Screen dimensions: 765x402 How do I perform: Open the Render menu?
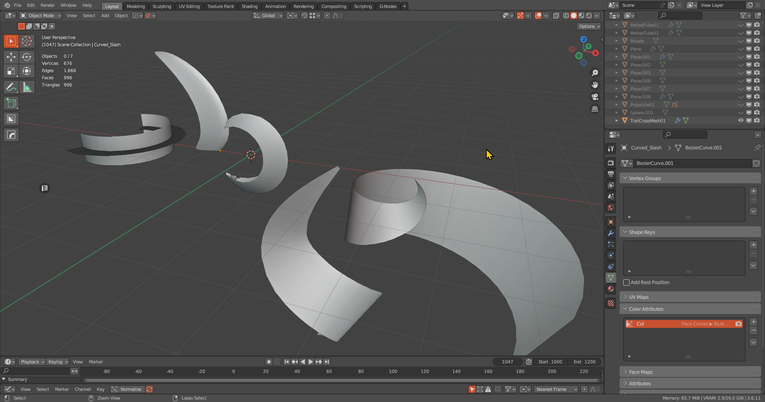point(47,5)
